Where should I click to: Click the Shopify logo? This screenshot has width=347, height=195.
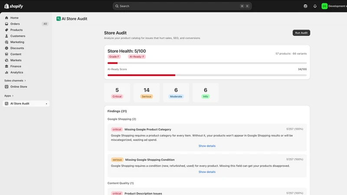click(x=14, y=6)
